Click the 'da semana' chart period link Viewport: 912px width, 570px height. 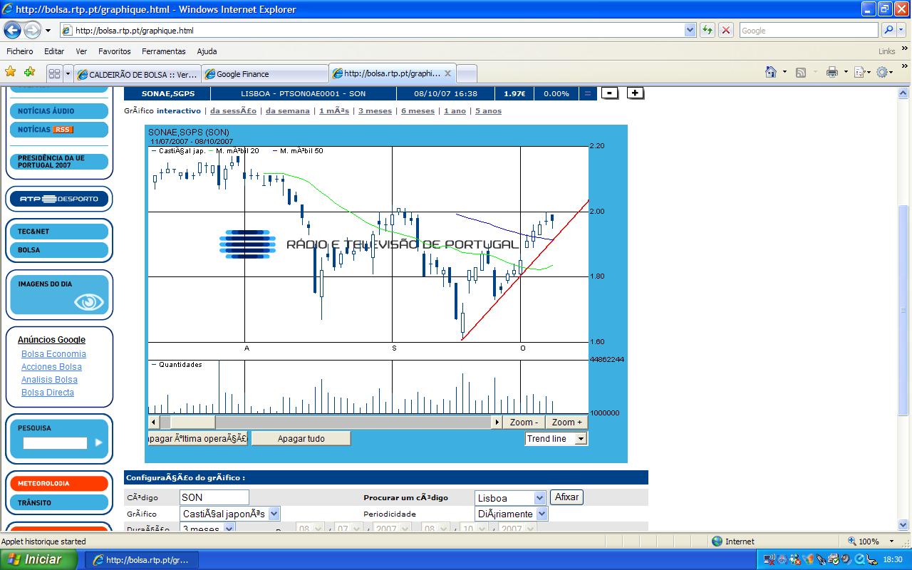pyautogui.click(x=288, y=111)
